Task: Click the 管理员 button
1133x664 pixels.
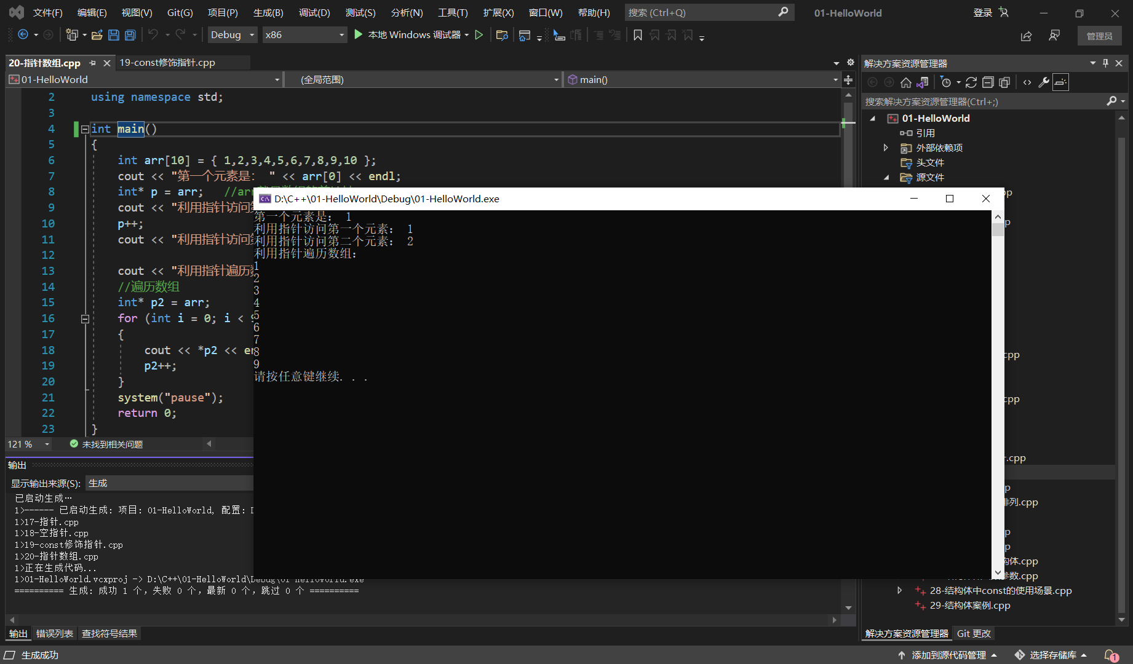Action: click(1099, 36)
